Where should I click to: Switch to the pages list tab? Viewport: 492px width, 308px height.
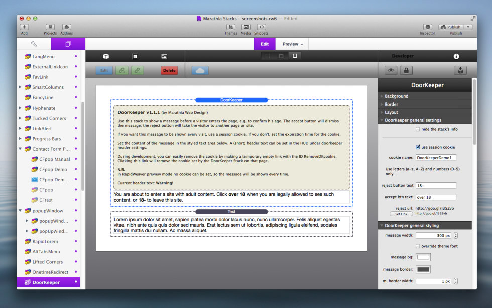pyautogui.click(x=68, y=44)
